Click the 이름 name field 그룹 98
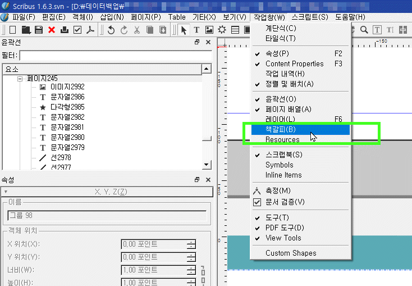 click(107, 216)
